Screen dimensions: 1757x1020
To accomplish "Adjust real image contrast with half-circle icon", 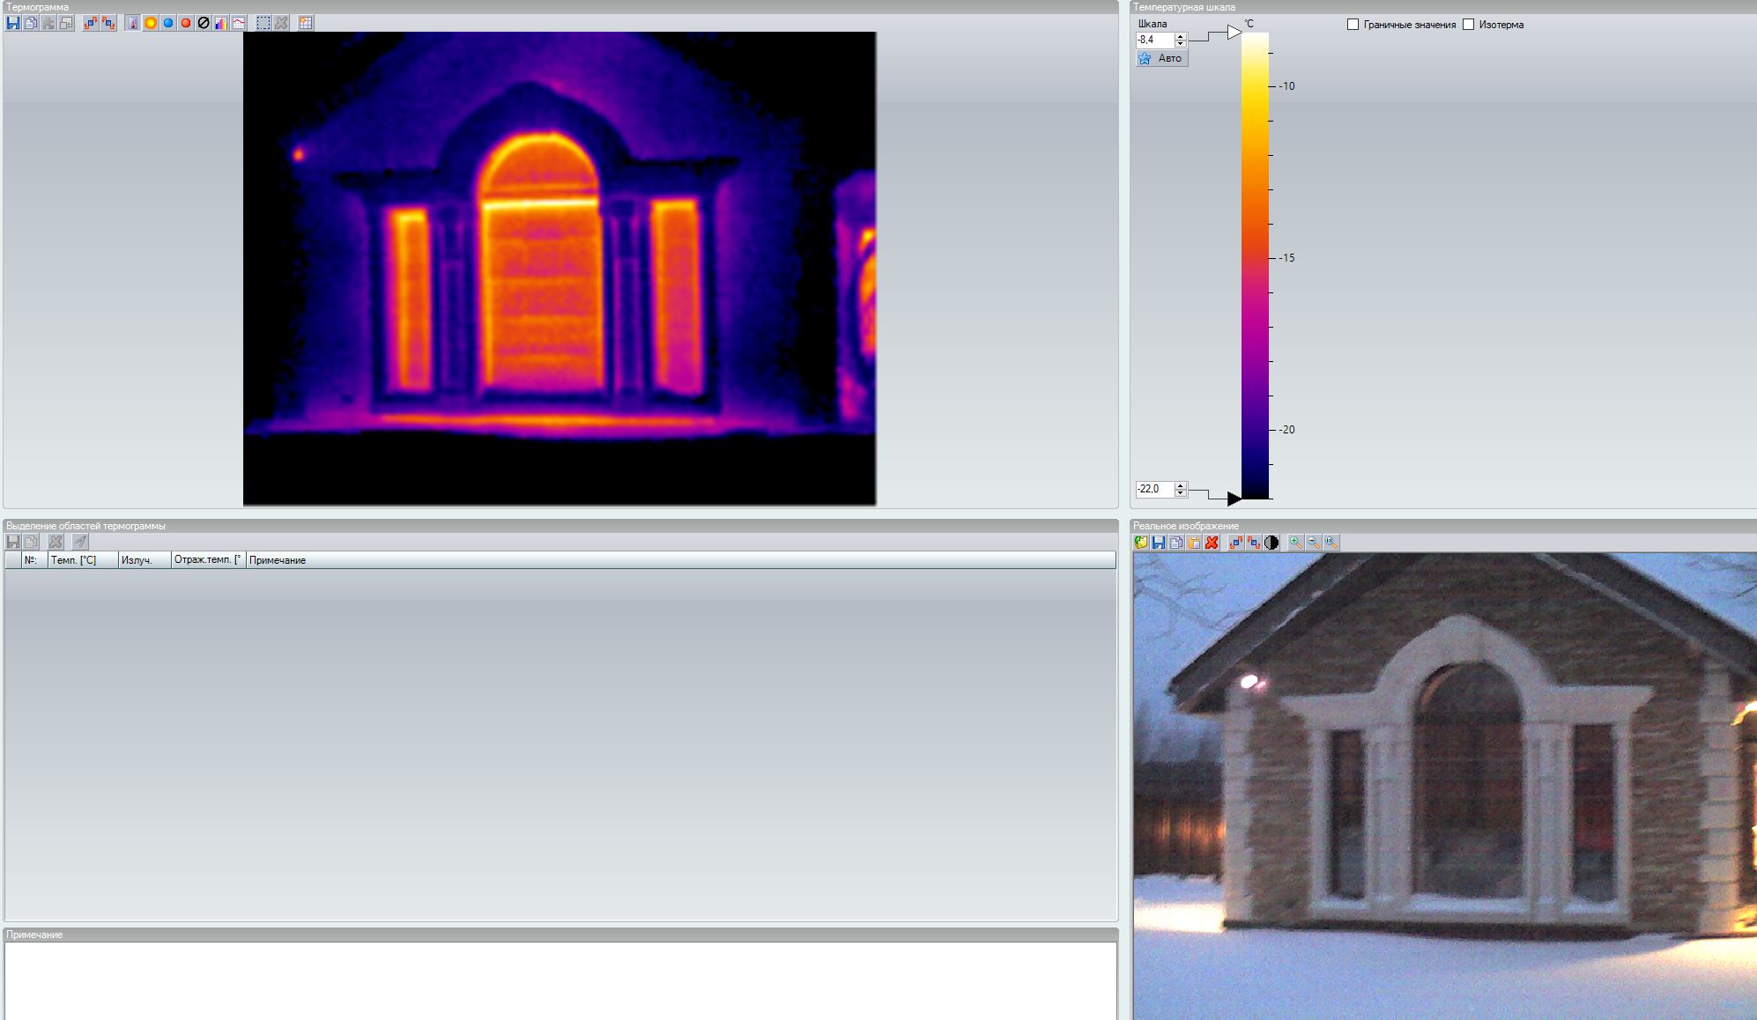I will click(1271, 543).
